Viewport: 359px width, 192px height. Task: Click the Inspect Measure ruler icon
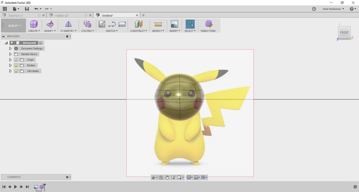click(158, 24)
